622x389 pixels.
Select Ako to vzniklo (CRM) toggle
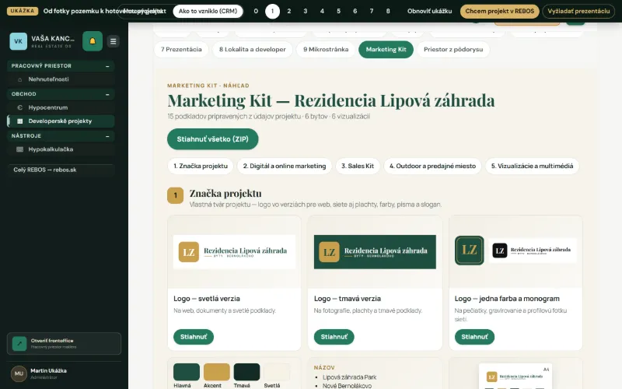coord(208,11)
